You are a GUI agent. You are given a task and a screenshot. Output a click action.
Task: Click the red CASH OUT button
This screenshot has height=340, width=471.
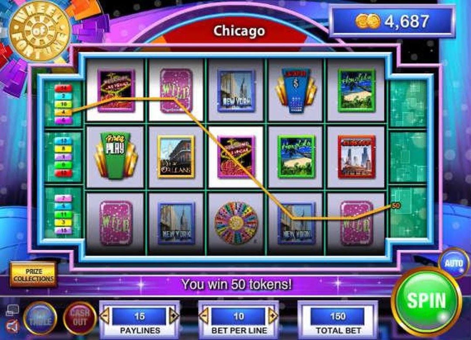pyautogui.click(x=80, y=318)
